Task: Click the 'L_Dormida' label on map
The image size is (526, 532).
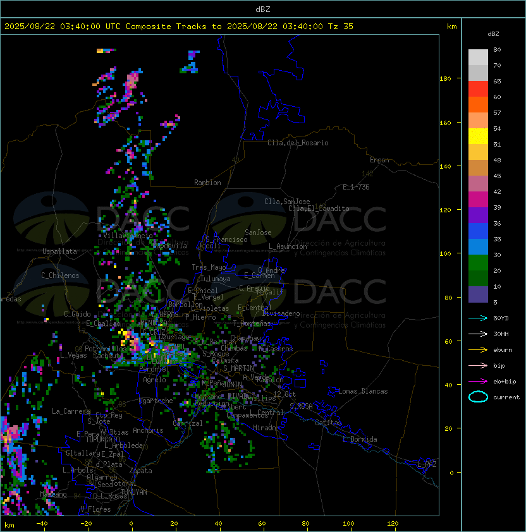Action: (360, 439)
